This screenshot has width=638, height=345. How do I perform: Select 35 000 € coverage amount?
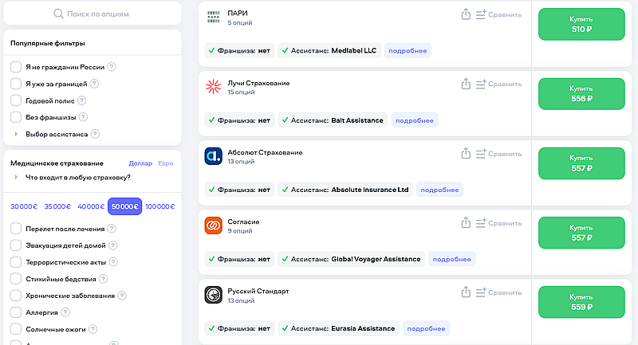pos(57,206)
